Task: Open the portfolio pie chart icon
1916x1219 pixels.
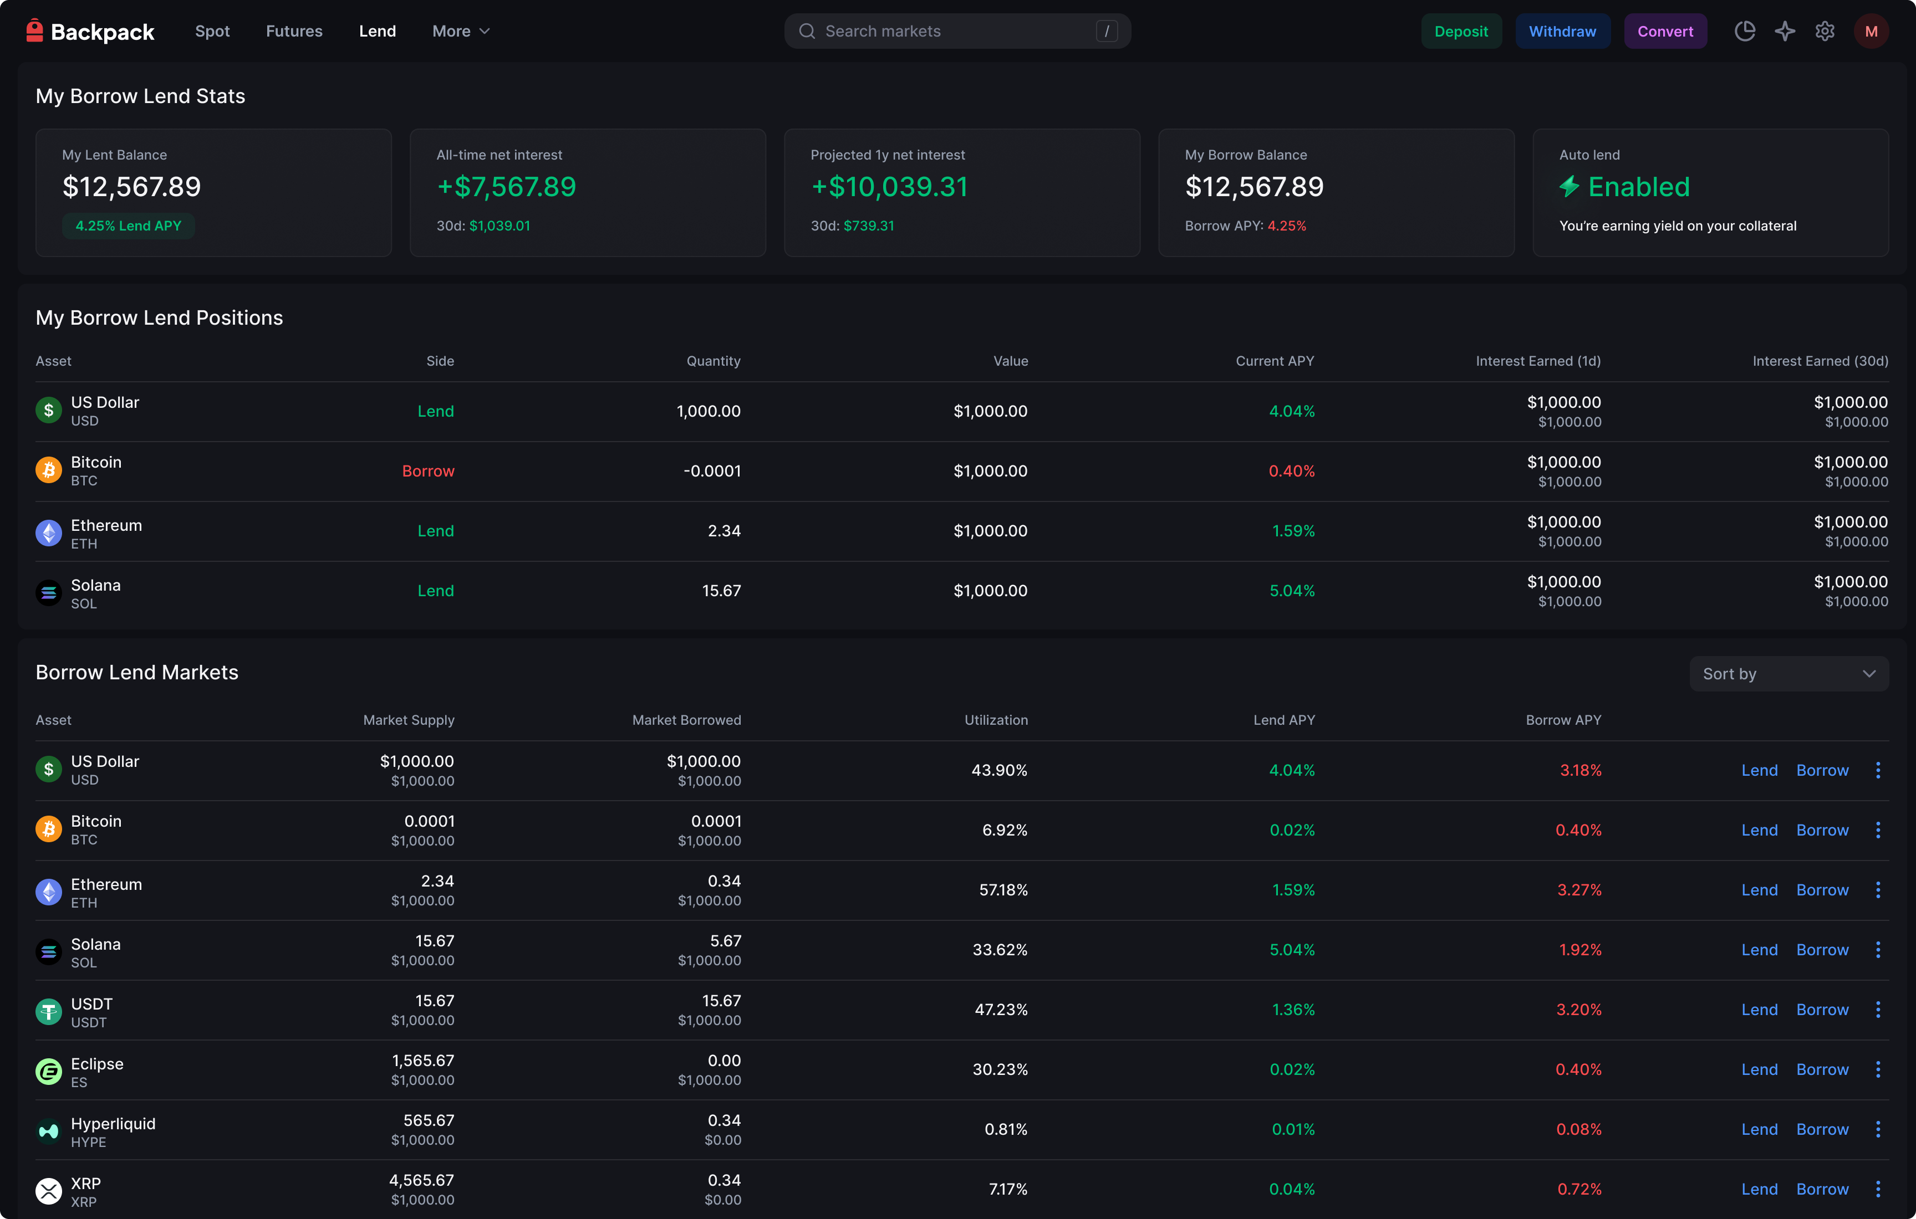Action: coord(1744,31)
